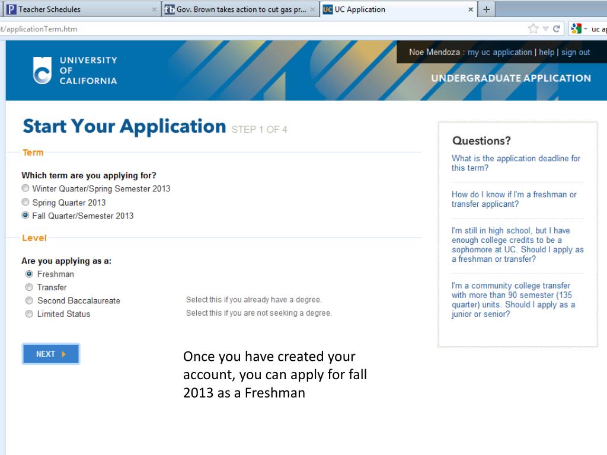Switch to Teacher Schedules tab
This screenshot has height=455, width=607.
pos(82,9)
